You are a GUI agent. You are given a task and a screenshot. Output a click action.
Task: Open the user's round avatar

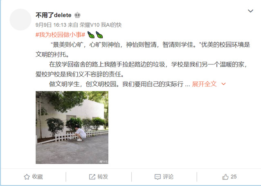tap(20, 20)
